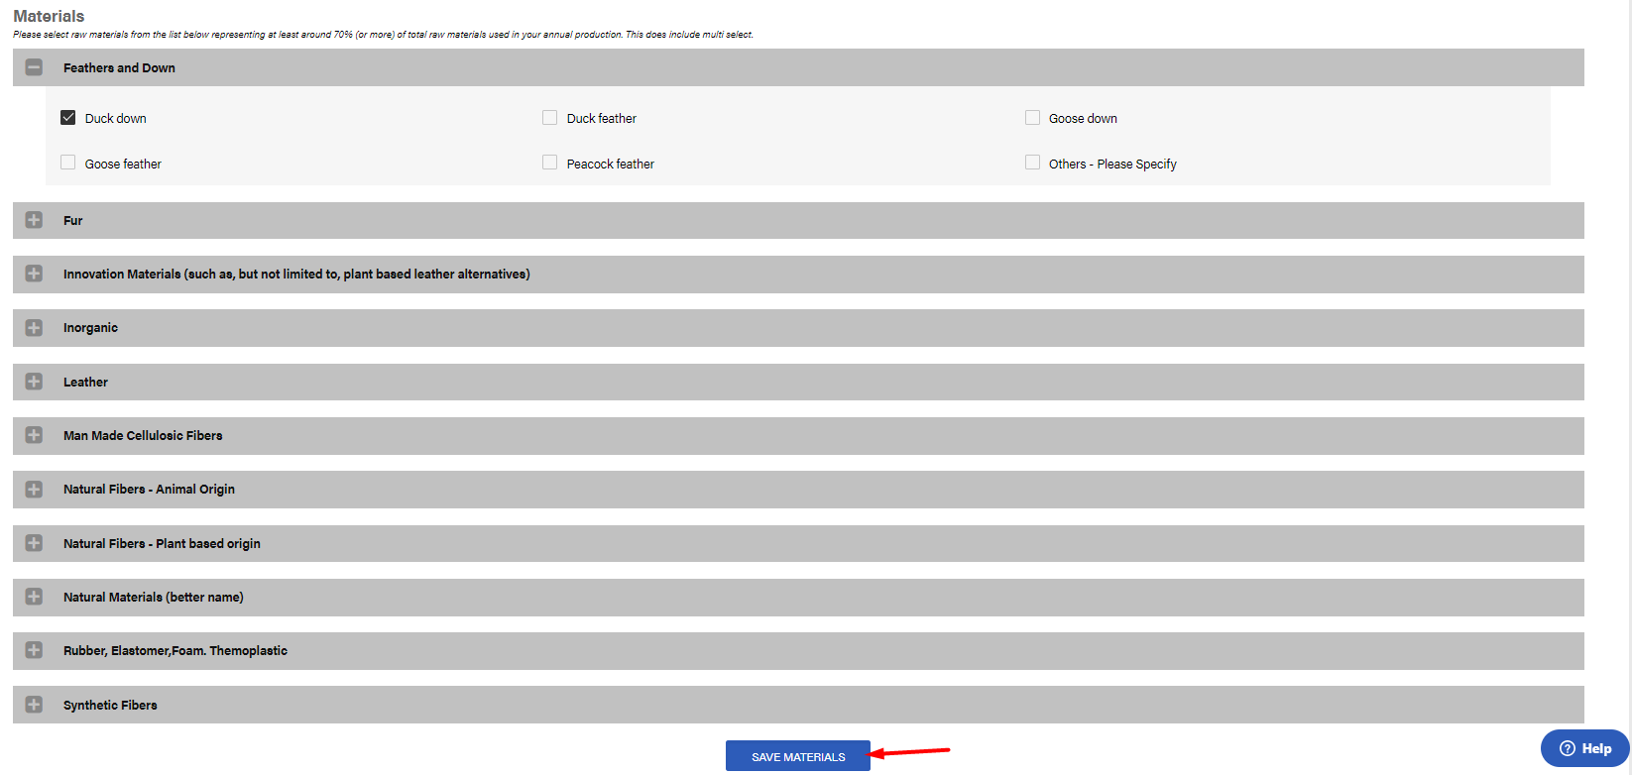Click the plus icon beside Innovation Materials

tap(34, 274)
